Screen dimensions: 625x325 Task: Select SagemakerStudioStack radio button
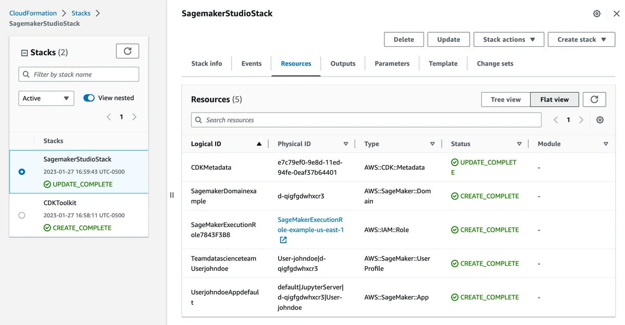click(x=21, y=171)
